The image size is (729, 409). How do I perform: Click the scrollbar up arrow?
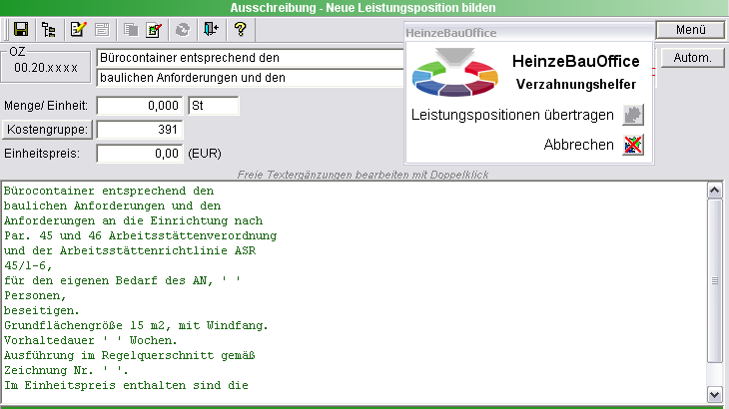pyautogui.click(x=715, y=191)
